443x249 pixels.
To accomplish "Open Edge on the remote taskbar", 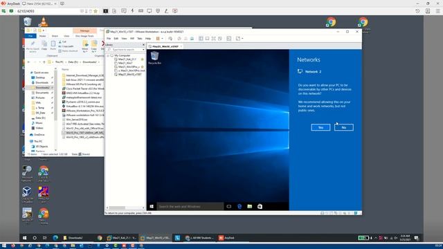I will (x=55, y=238).
